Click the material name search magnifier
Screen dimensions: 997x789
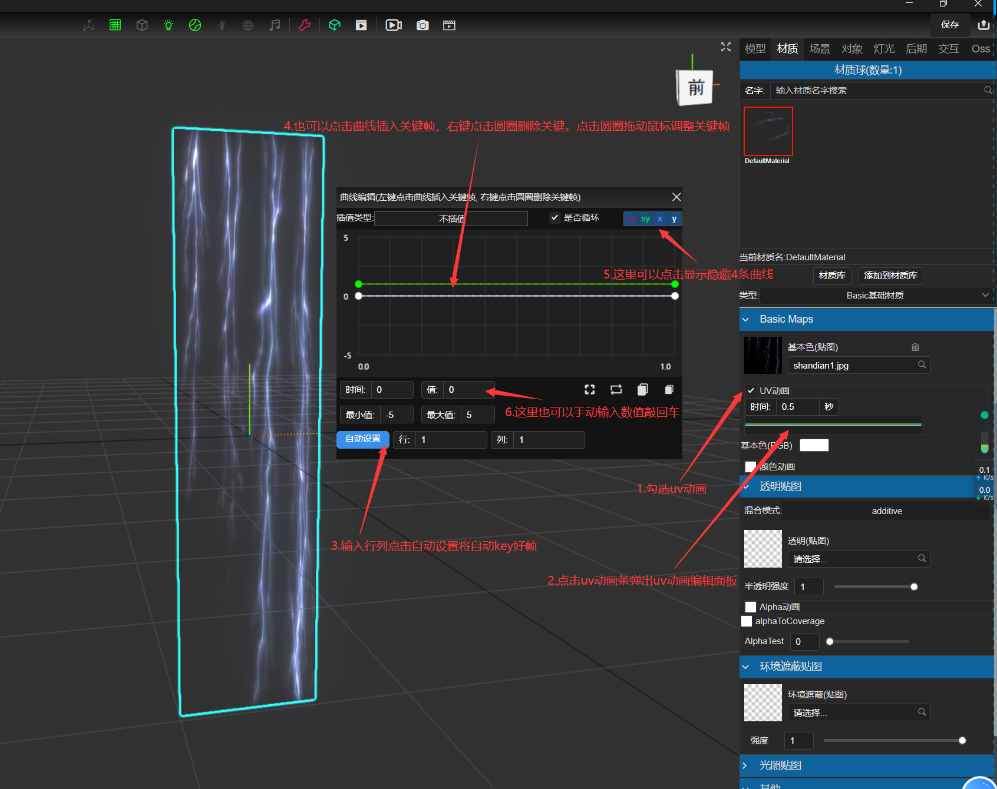pos(988,90)
